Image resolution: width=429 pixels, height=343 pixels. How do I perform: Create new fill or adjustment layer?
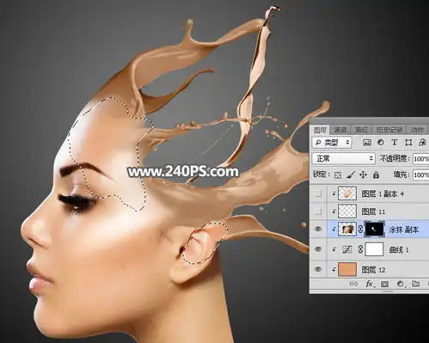coord(401,284)
